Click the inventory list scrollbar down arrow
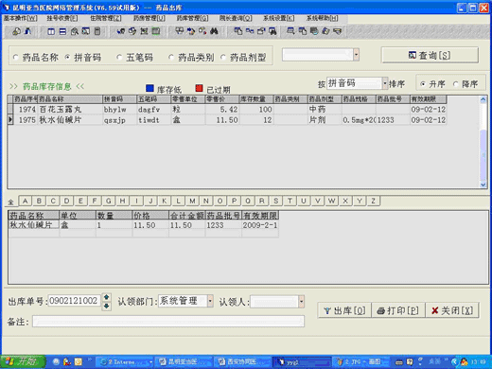Viewport: 492px width, 369px height. tap(483, 184)
